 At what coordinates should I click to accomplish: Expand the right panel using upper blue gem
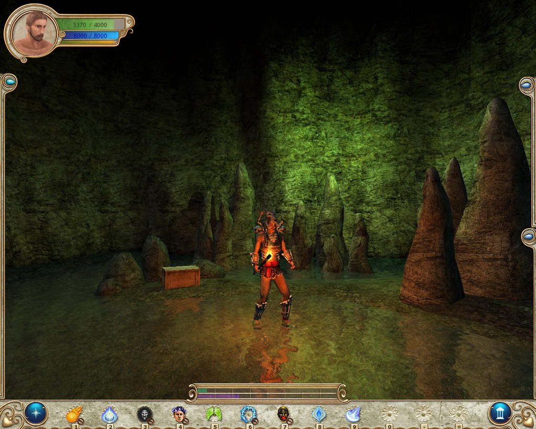click(x=527, y=85)
